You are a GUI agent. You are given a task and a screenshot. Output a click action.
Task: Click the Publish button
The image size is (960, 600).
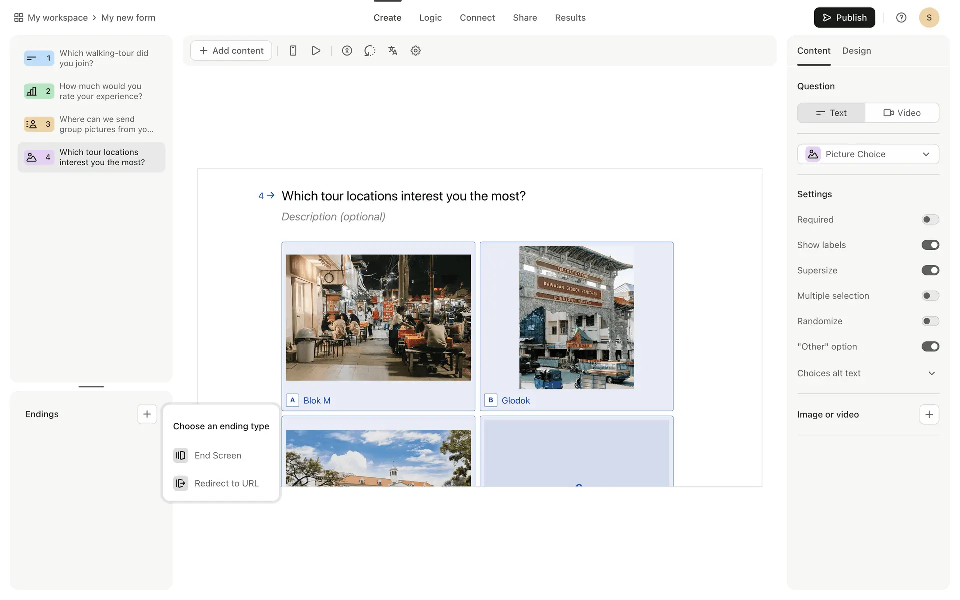click(844, 18)
